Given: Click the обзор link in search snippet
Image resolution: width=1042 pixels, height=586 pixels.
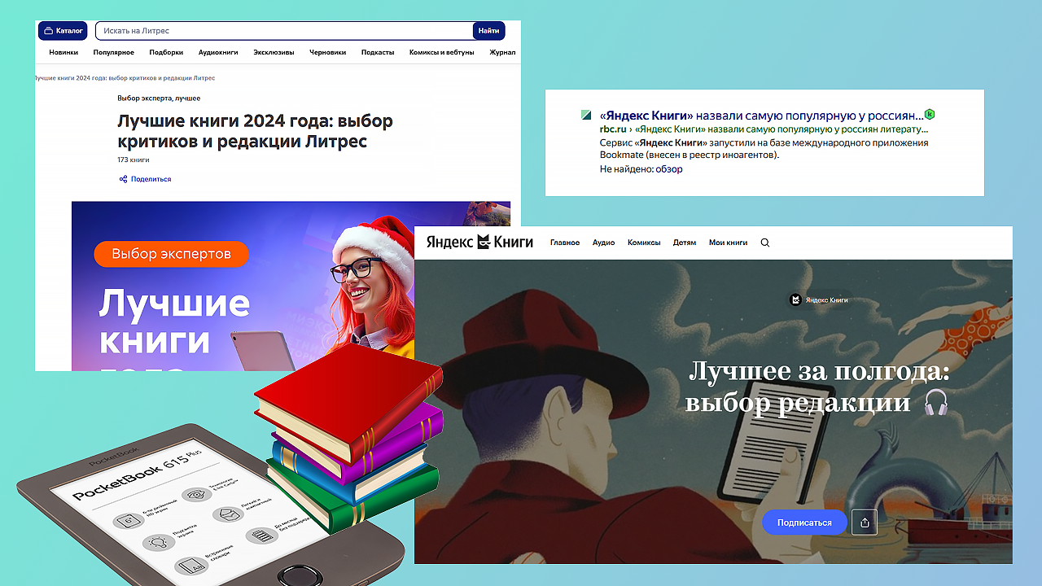Looking at the screenshot, I should [670, 169].
